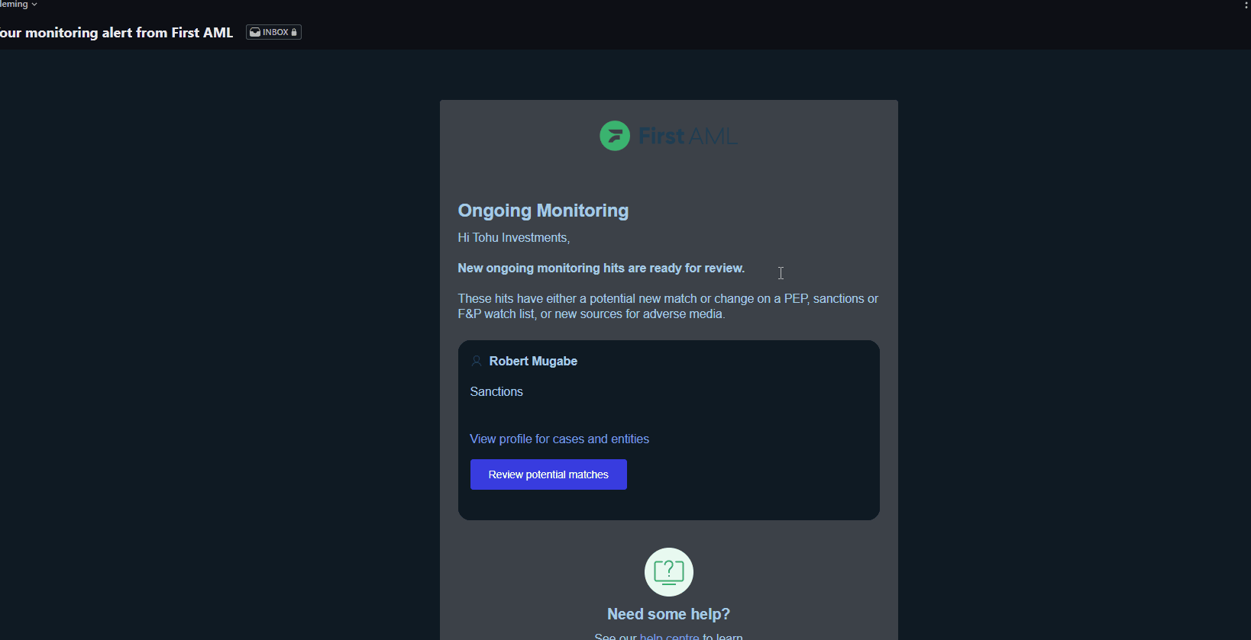Screen dimensions: 1251x640
Task: Select the Sanctions label text
Action: (496, 391)
